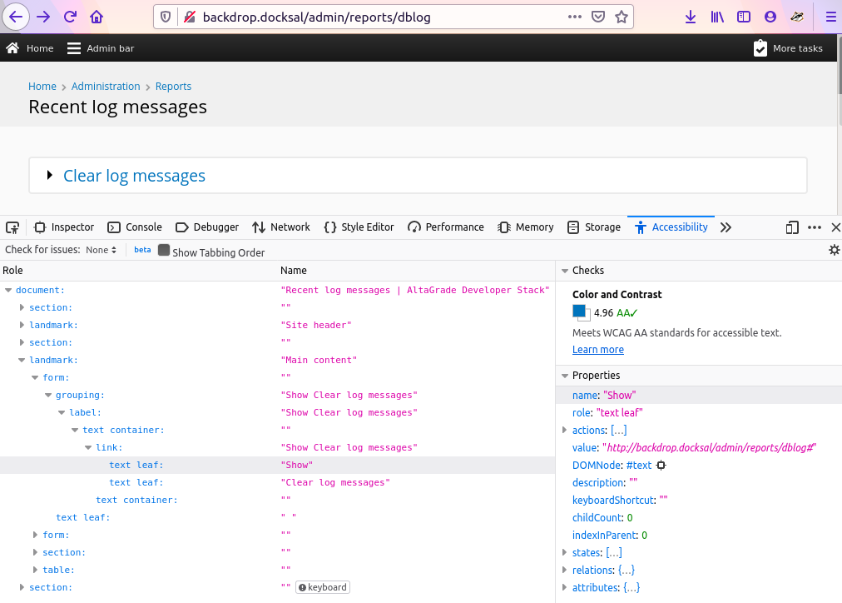842x603 pixels.
Task: Click the Clear log messages link
Action: (x=134, y=176)
